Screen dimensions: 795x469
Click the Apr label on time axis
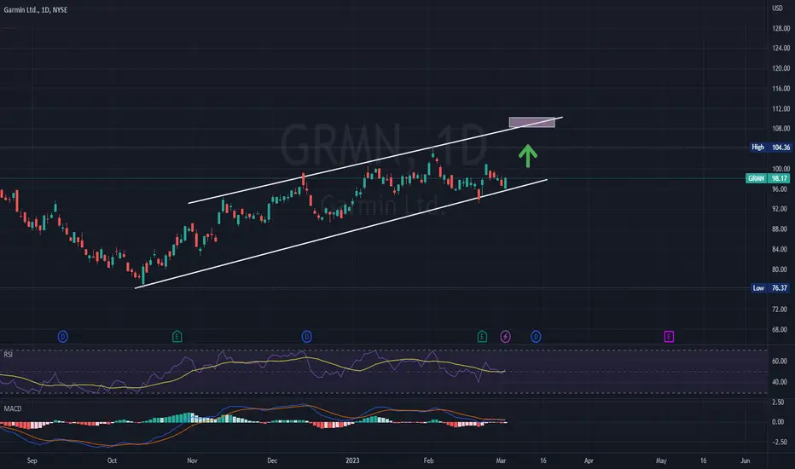click(x=589, y=460)
